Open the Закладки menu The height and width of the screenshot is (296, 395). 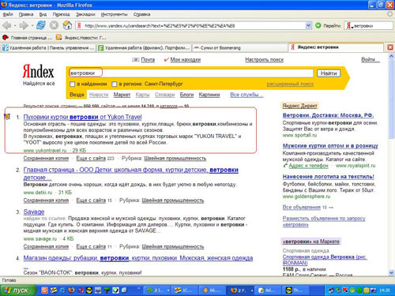[x=85, y=14]
